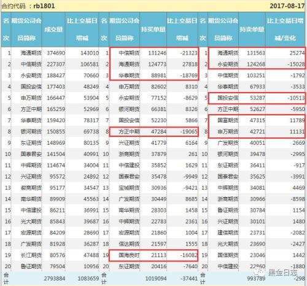Select the 持买单量 column header
The height and width of the screenshot is (286, 307).
(153, 29)
